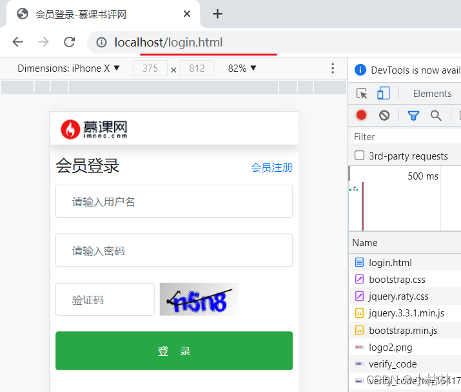Click the viewport width field 375
This screenshot has width=461, height=392.
pyautogui.click(x=150, y=68)
